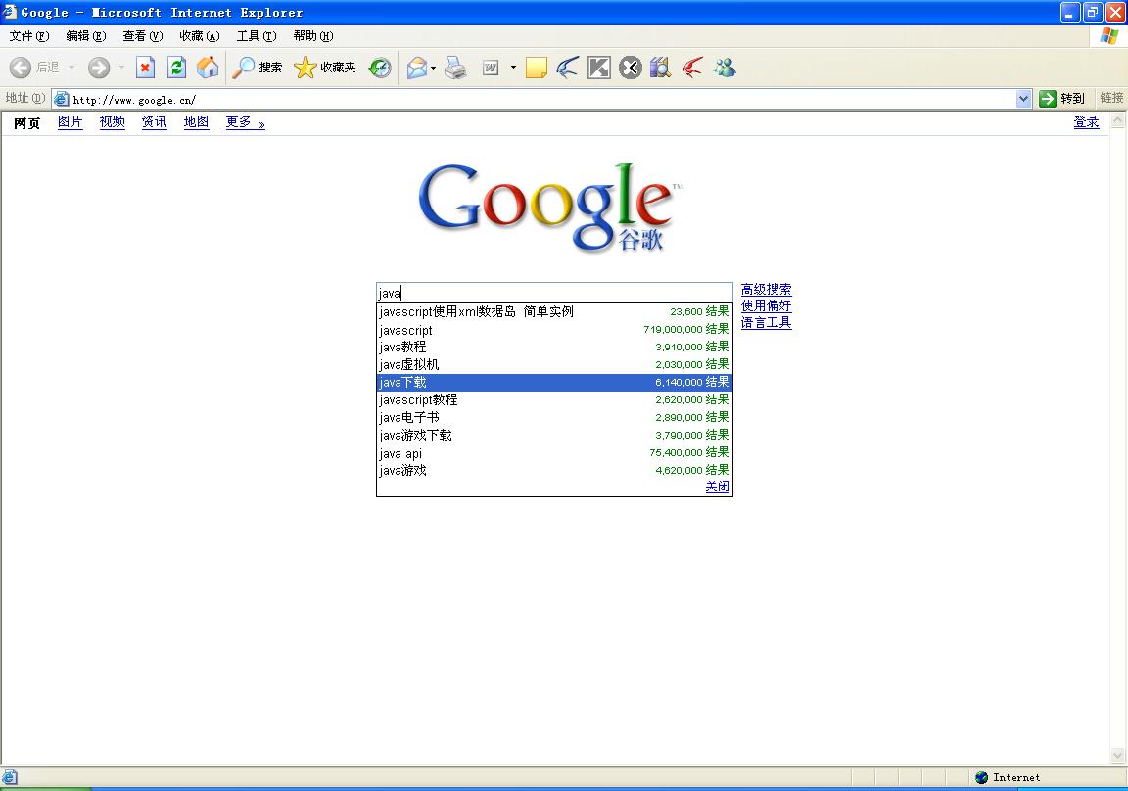Open the 文件(F) menu
The width and height of the screenshot is (1128, 791).
29,36
